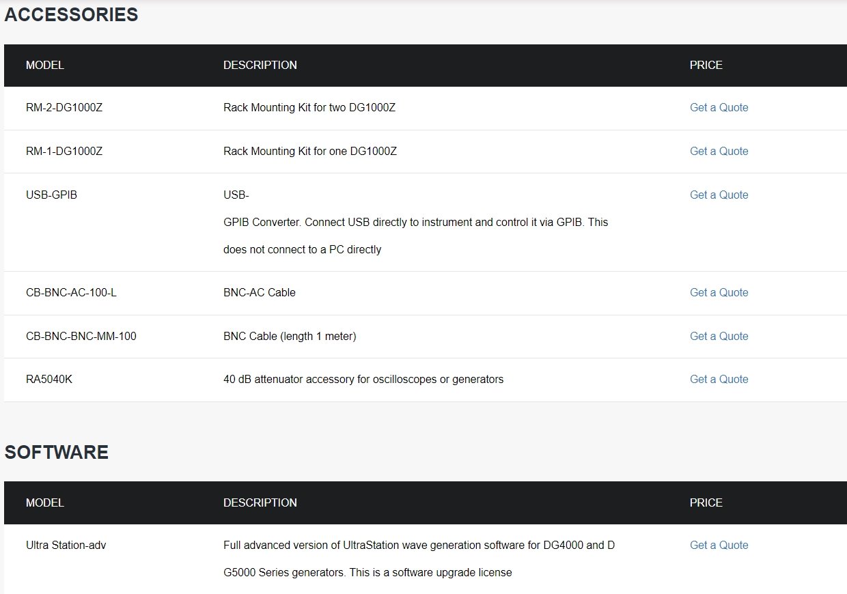The width and height of the screenshot is (847, 594).
Task: Click MODEL header in Software table
Action: pos(45,503)
